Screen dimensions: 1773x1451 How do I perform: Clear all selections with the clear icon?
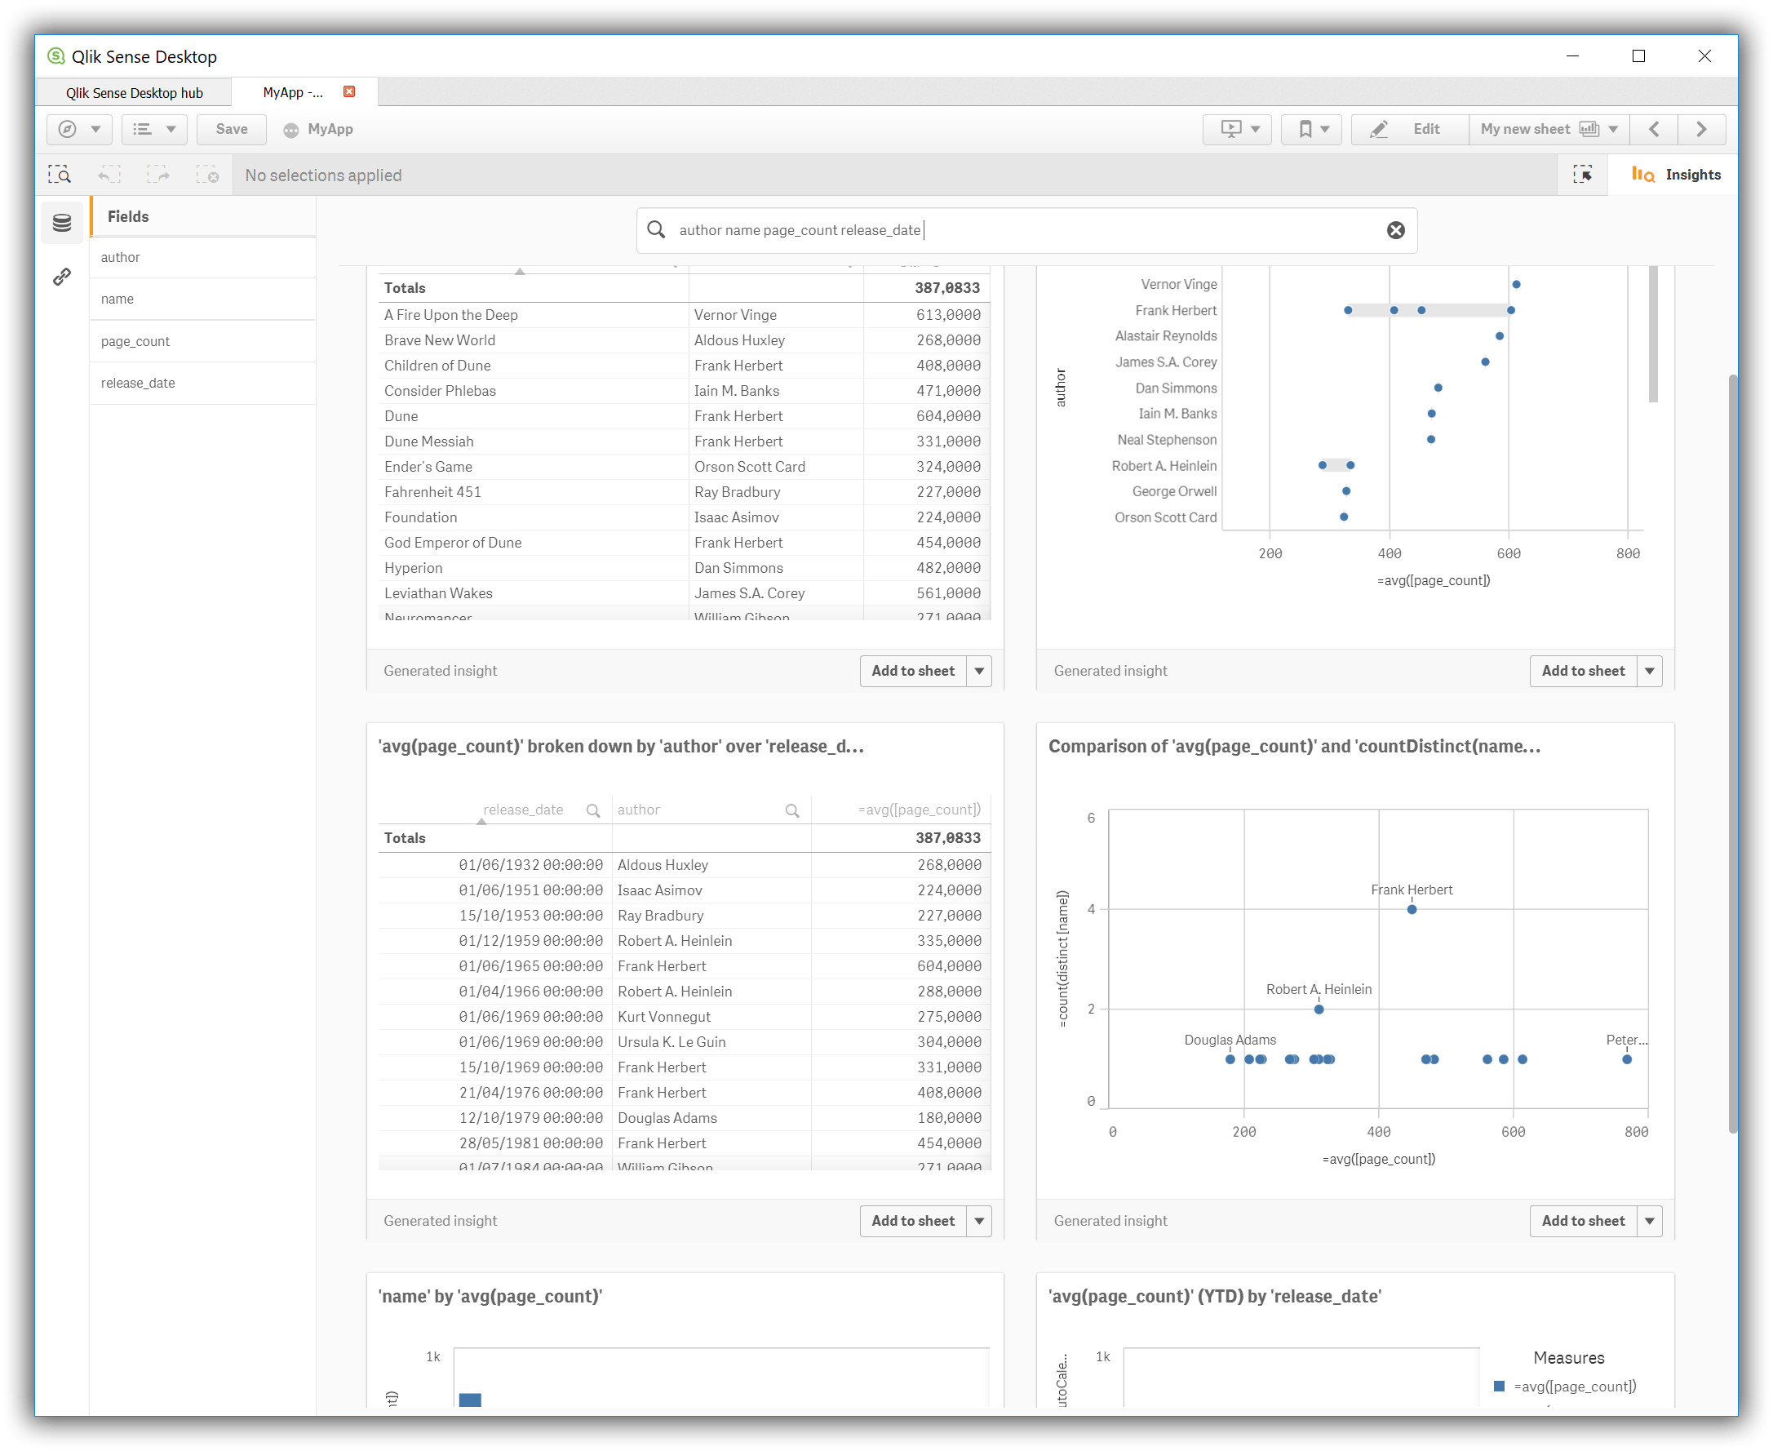tap(208, 174)
